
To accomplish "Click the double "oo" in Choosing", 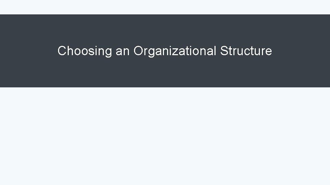I will click(81, 52).
